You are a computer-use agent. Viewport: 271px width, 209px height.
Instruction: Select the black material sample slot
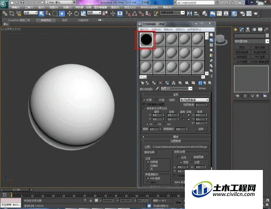146,40
